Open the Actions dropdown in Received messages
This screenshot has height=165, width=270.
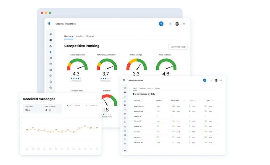[94, 105]
